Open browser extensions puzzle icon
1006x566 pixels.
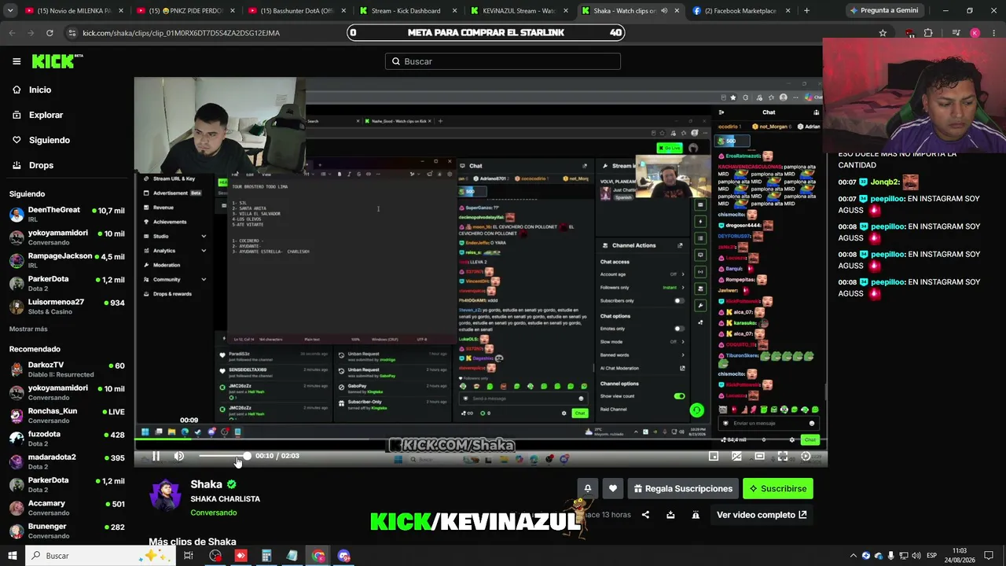coord(928,33)
